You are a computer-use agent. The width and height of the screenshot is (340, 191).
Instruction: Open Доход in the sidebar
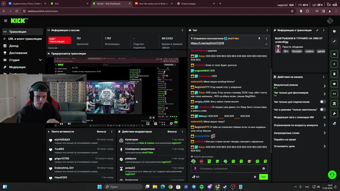pos(22,46)
